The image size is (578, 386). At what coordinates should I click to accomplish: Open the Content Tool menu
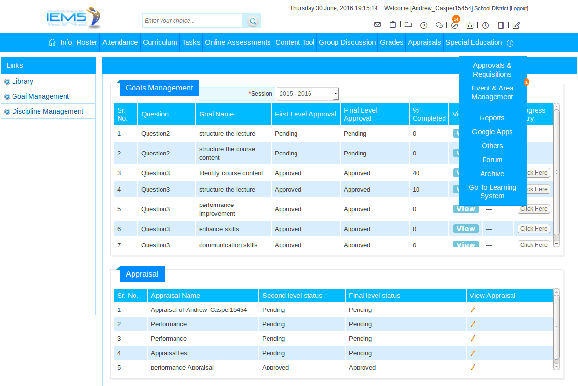click(295, 42)
